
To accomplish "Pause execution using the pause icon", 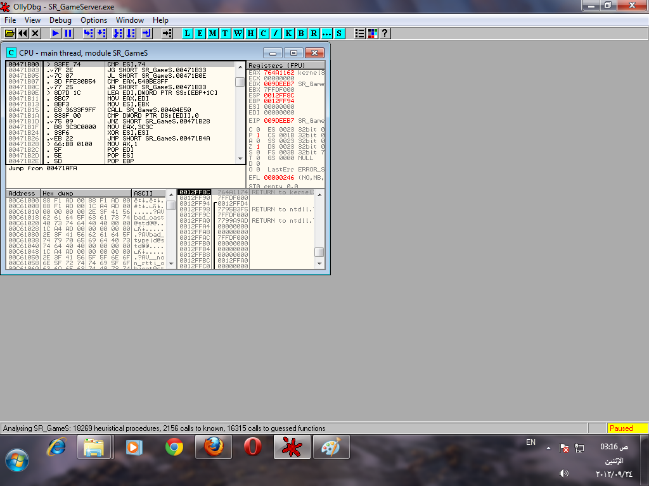I will pyautogui.click(x=68, y=33).
